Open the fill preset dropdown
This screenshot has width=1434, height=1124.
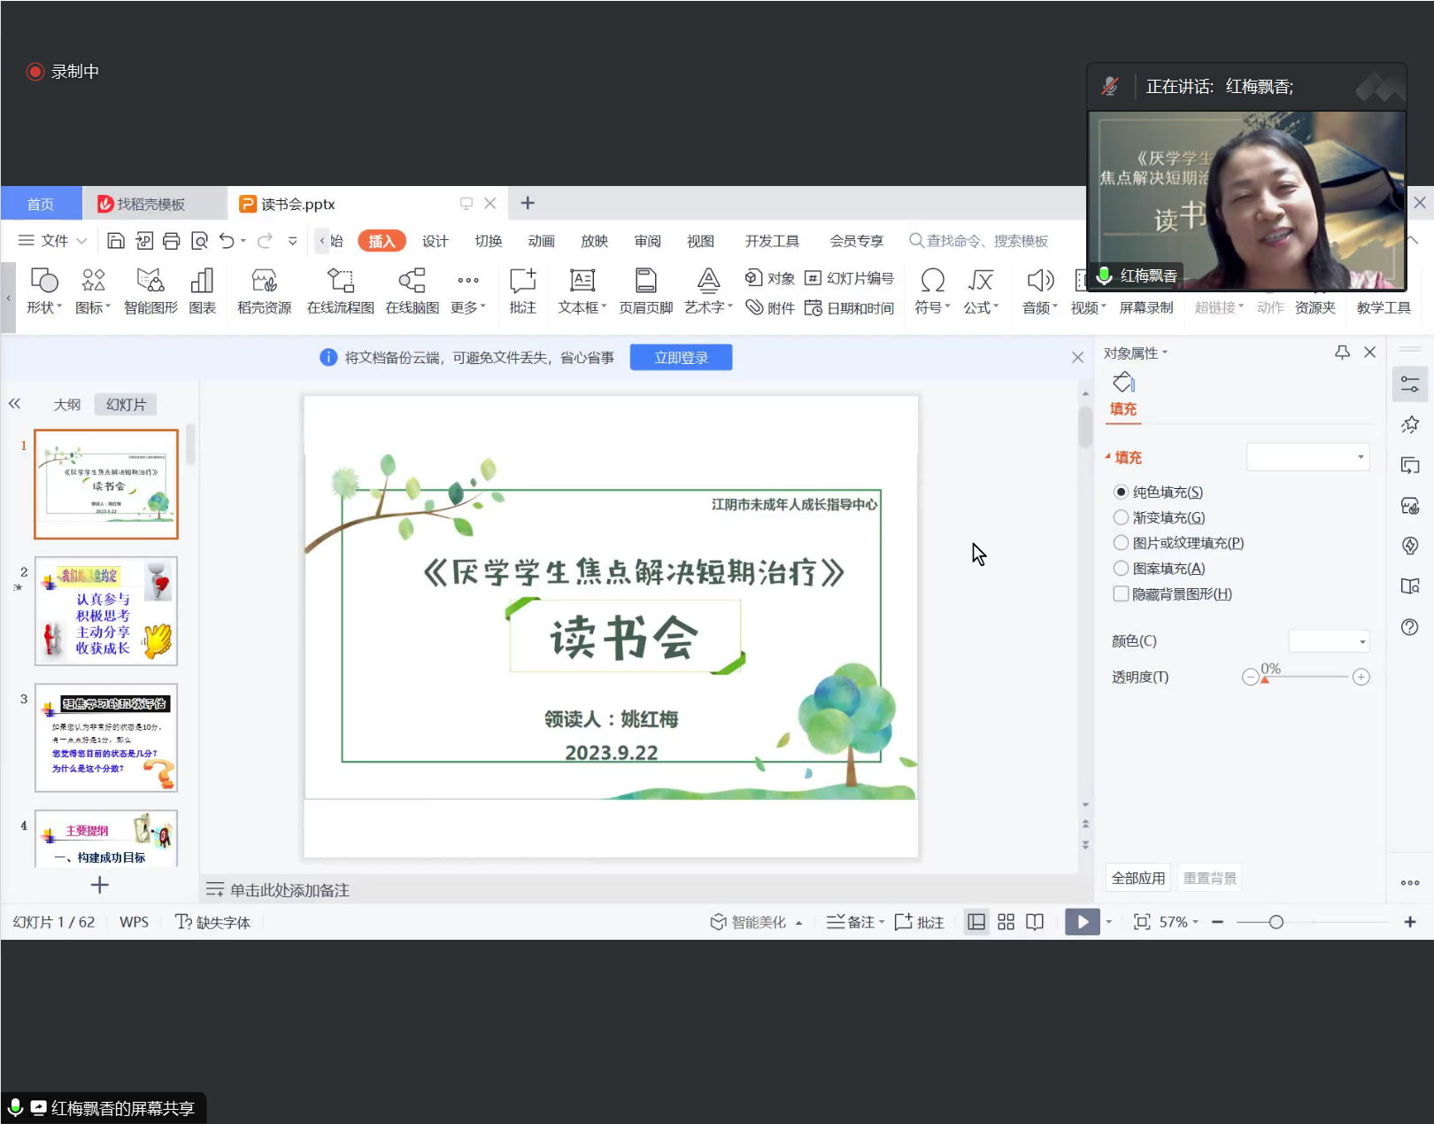[x=1307, y=457]
